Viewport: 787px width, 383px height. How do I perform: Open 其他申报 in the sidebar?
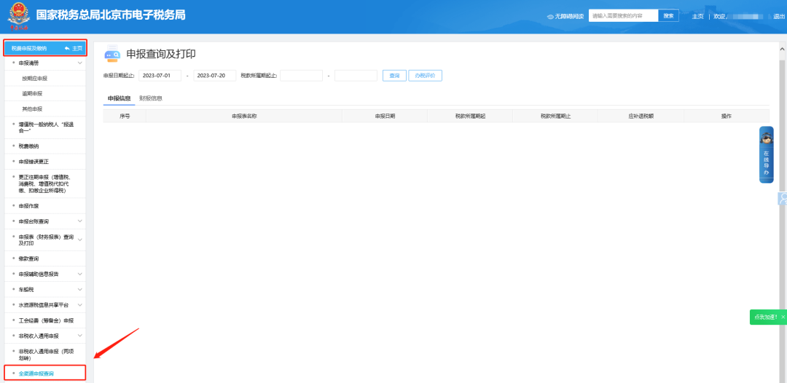point(32,108)
